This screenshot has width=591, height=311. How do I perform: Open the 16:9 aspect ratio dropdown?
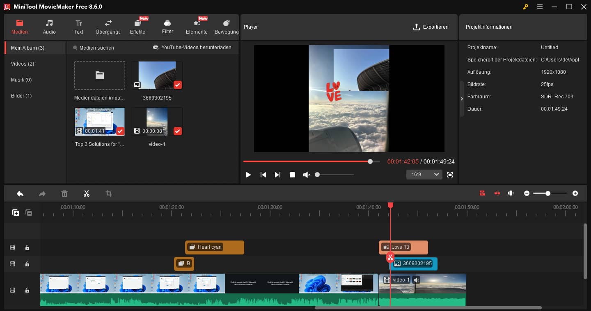tap(424, 174)
